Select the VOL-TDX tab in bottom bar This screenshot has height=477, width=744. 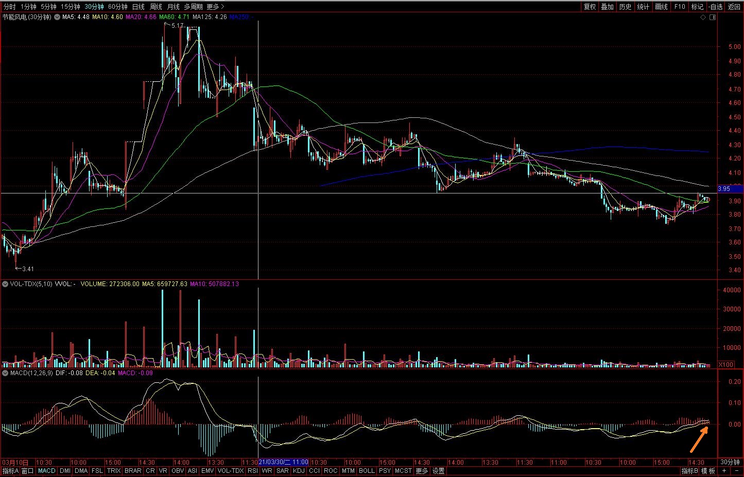[x=231, y=471]
